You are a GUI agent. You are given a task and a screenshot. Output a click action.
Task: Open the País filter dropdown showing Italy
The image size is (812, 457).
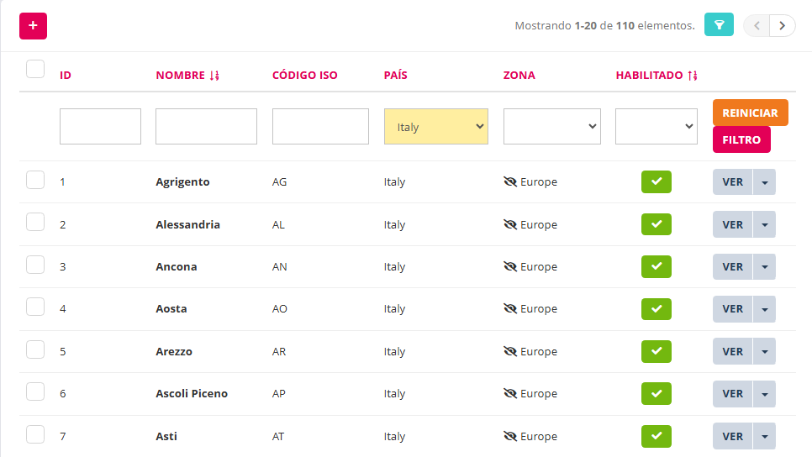435,127
